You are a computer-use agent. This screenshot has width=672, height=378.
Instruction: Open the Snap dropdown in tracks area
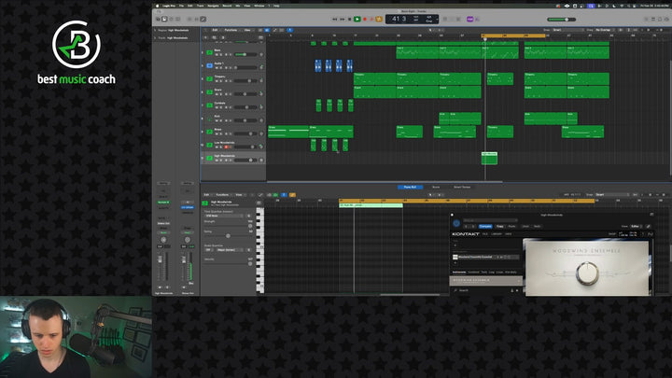[567, 30]
